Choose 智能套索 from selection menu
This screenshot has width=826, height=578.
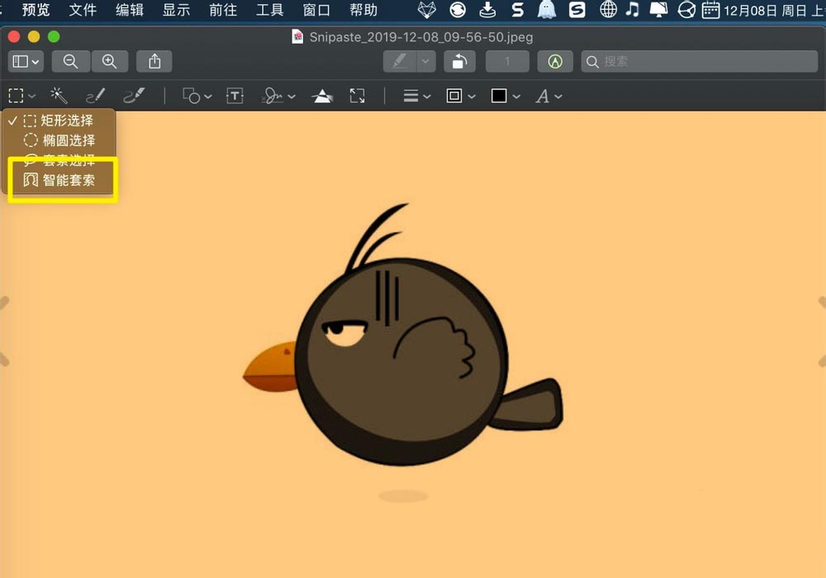click(x=59, y=180)
